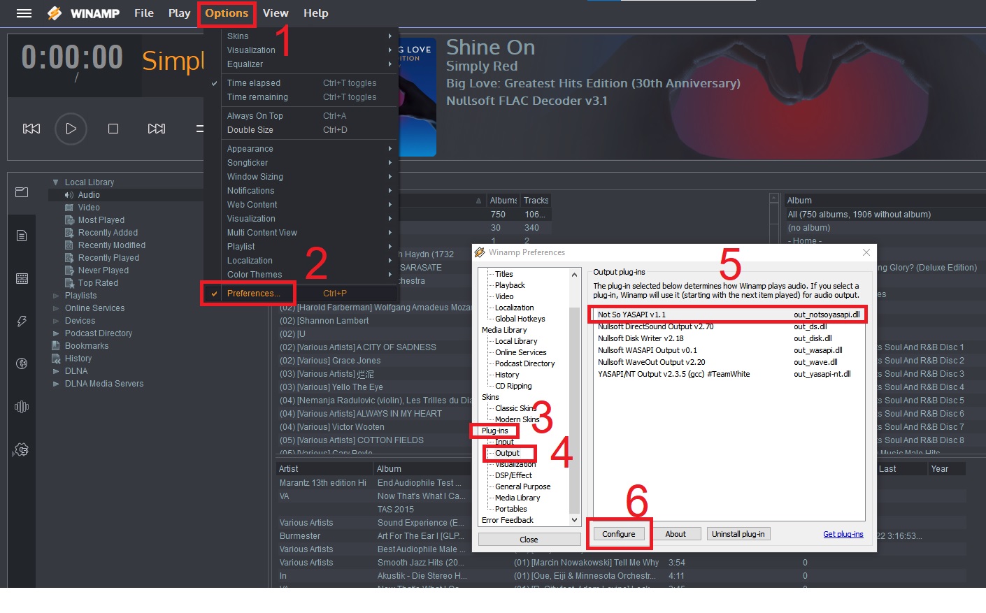Open the Color Themes submenu
This screenshot has height=613, width=986.
pyautogui.click(x=301, y=275)
